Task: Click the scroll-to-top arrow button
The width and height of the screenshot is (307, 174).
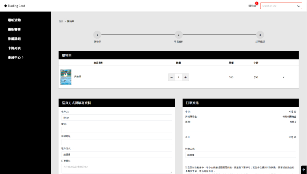Action: 303,170
